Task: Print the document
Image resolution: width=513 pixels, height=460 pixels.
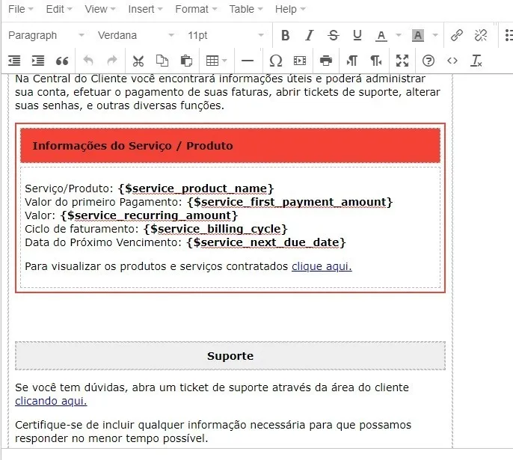Action: [326, 61]
